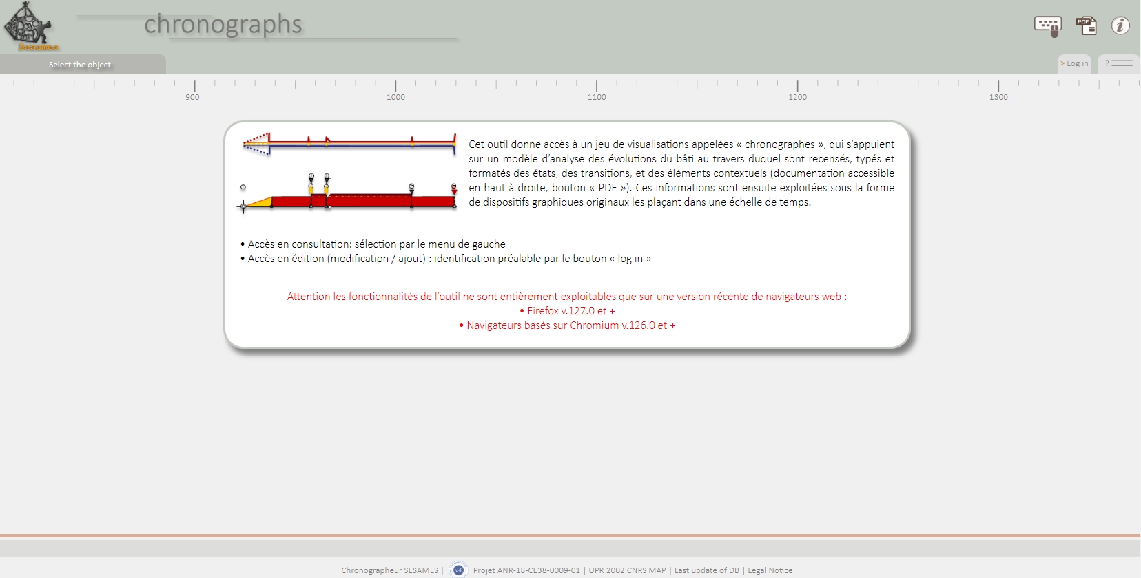The image size is (1141, 578).
Task: Click the 1200 mark on the timeline
Action: point(798,97)
